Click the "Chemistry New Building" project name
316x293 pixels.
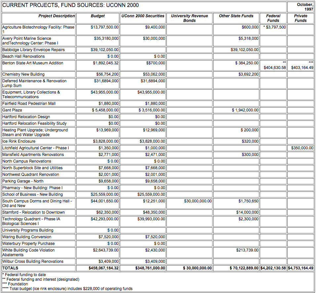click(x=23, y=74)
